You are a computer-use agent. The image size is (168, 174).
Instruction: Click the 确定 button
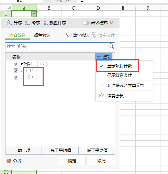click(x=72, y=161)
